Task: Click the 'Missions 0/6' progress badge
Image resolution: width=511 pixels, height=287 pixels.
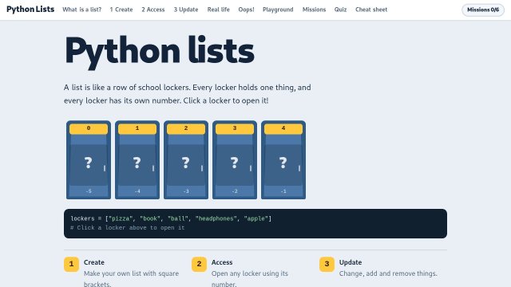Action: [x=483, y=10]
